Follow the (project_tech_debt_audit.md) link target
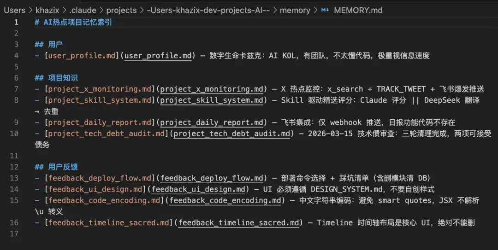Viewport: 498px width, 250px height. pyautogui.click(x=231, y=134)
